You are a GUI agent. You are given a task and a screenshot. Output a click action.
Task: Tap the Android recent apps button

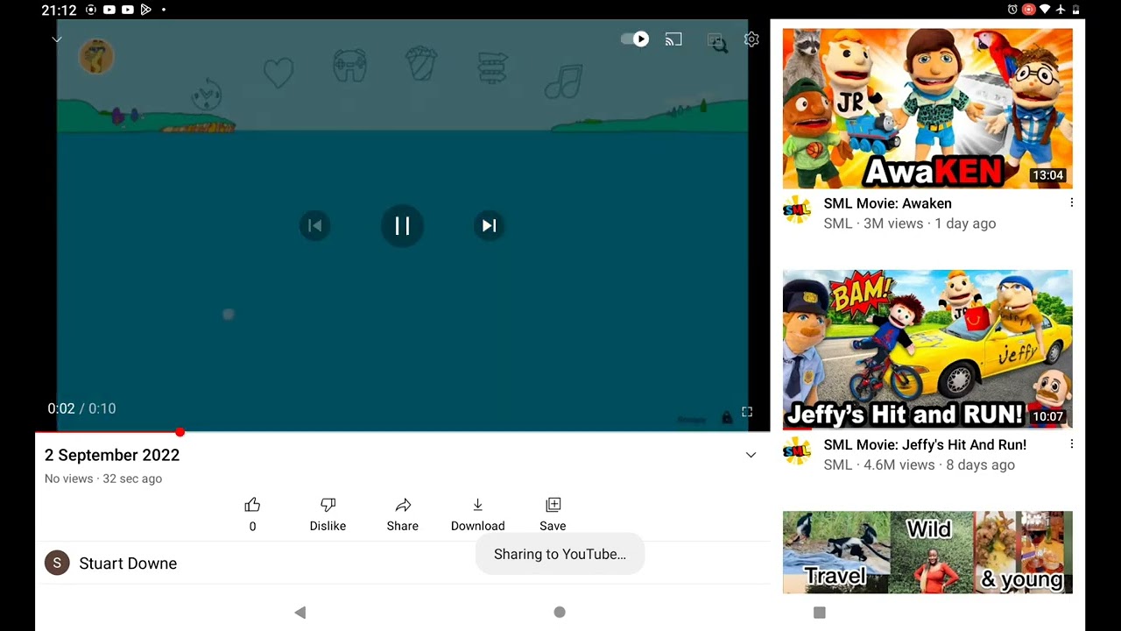(820, 613)
